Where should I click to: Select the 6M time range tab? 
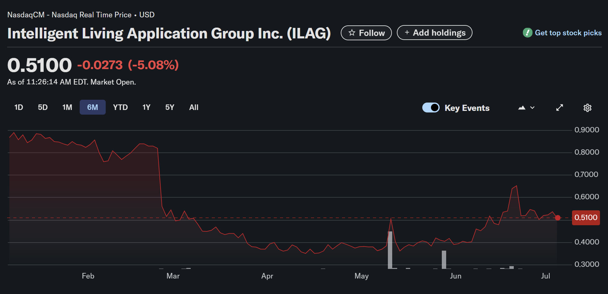[x=92, y=107]
